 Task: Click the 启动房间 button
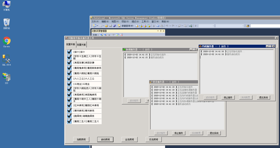tap(105, 139)
